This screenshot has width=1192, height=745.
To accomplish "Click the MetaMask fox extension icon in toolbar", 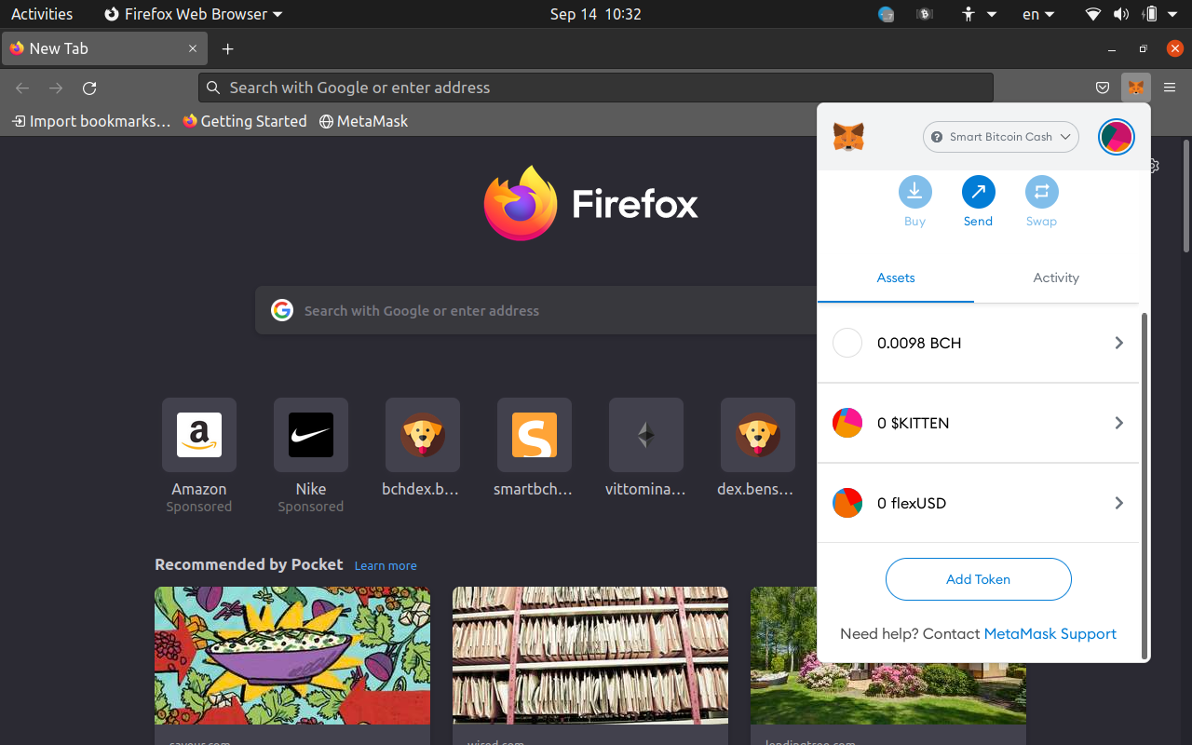I will (x=1136, y=88).
